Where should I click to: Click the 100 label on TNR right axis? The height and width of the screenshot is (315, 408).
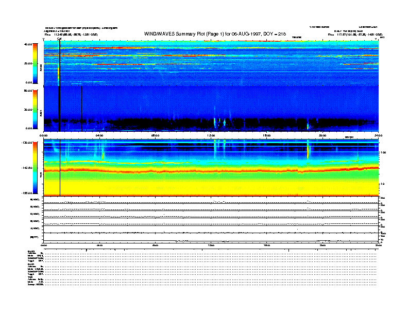[x=383, y=152]
